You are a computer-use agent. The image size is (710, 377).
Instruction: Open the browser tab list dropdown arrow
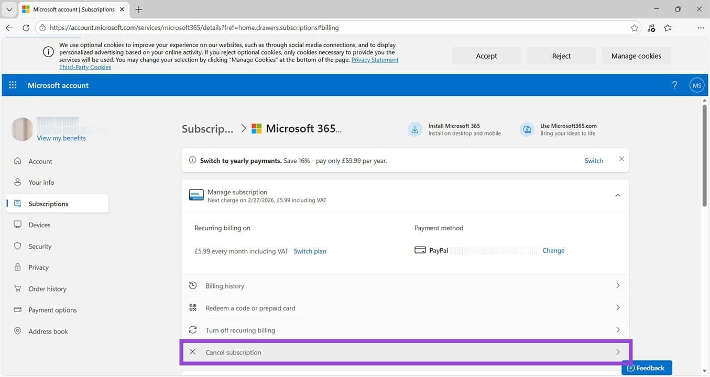8,9
